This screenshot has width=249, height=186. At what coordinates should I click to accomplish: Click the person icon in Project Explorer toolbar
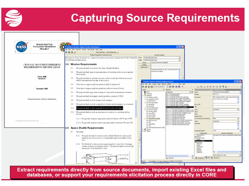click(226, 87)
